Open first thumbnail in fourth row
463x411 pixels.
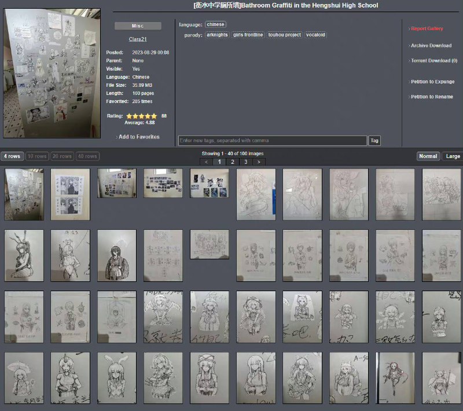24,378
